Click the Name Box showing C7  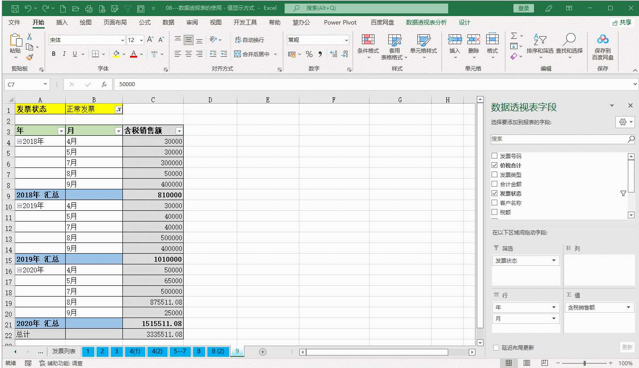27,84
